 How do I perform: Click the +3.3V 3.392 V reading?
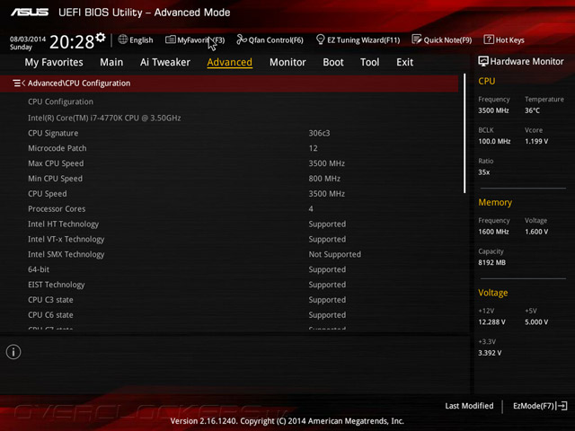pyautogui.click(x=490, y=353)
